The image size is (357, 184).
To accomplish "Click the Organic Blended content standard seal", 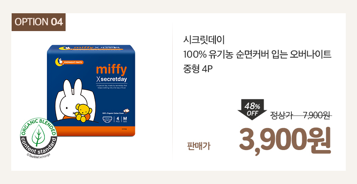I will tap(38, 136).
